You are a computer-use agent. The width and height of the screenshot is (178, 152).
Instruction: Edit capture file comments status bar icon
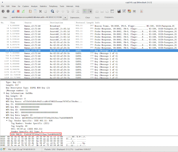[x=4, y=149]
